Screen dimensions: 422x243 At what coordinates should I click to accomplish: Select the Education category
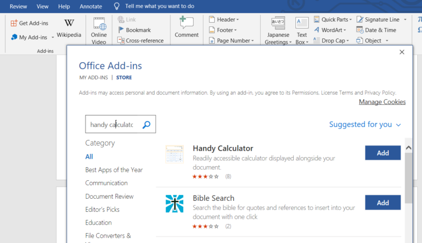[x=98, y=222]
